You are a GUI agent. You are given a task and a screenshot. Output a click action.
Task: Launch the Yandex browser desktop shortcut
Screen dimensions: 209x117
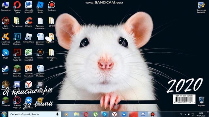pos(28,85)
